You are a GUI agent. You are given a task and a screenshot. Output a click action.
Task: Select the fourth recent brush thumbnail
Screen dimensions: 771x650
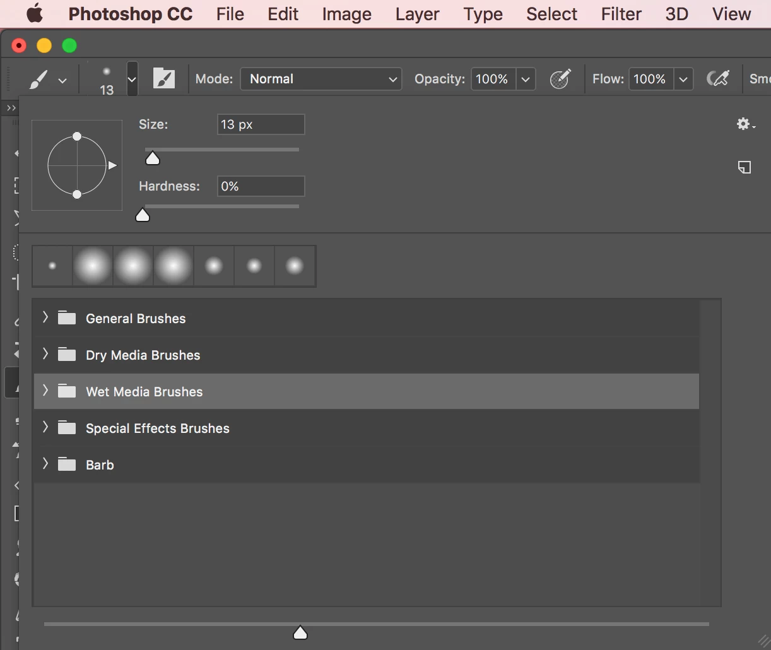pyautogui.click(x=174, y=266)
